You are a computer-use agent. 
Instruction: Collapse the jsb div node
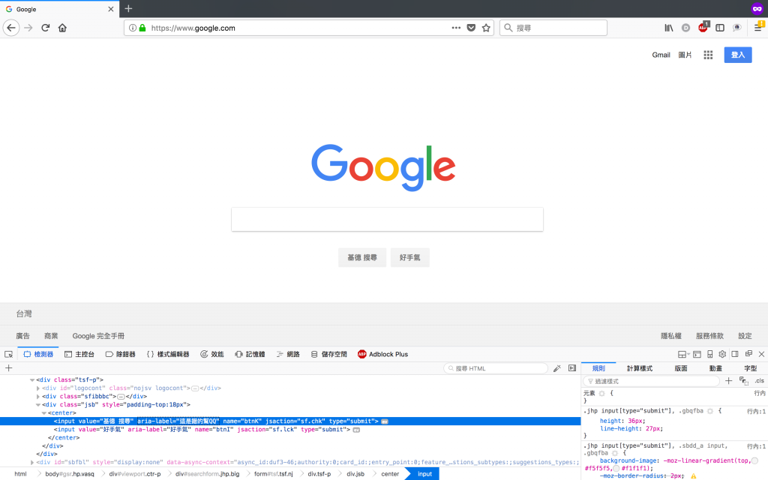pyautogui.click(x=38, y=404)
